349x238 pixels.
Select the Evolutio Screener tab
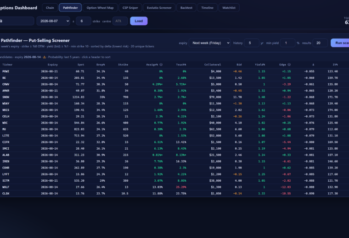point(159,7)
